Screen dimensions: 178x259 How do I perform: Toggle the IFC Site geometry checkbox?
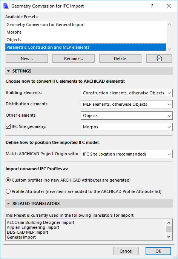(x=8, y=126)
